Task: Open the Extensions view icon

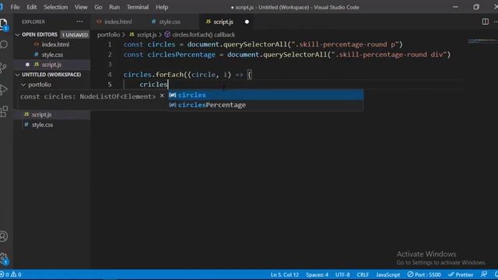Action: tap(3, 112)
